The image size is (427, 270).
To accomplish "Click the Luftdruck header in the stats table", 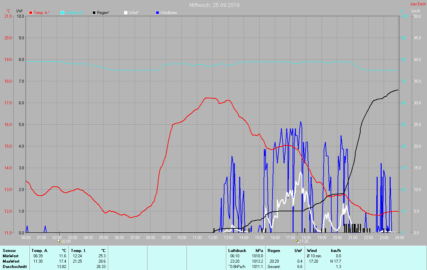I will [237, 250].
